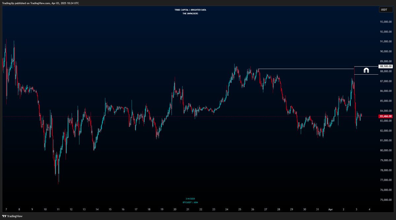The height and width of the screenshot is (220, 396).
Task: Click the 91,000.00 price axis label
Action: pos(386,42)
